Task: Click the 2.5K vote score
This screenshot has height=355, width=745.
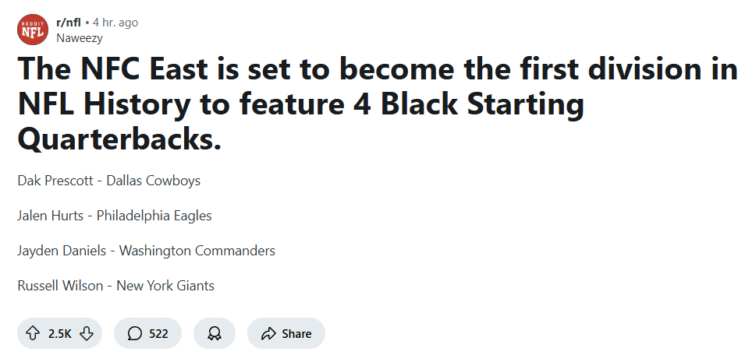Action: (60, 334)
